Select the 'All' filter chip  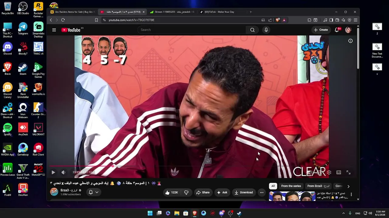(x=273, y=186)
